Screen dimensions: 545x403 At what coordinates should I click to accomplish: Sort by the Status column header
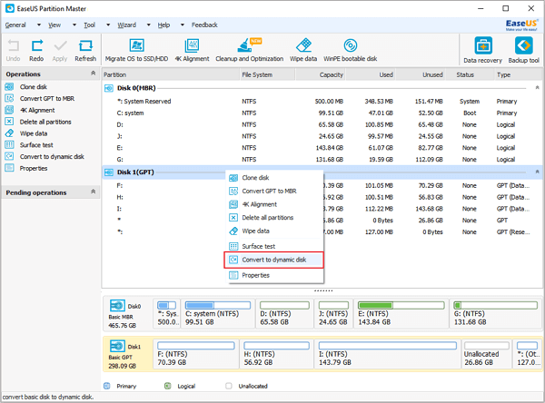pos(470,74)
